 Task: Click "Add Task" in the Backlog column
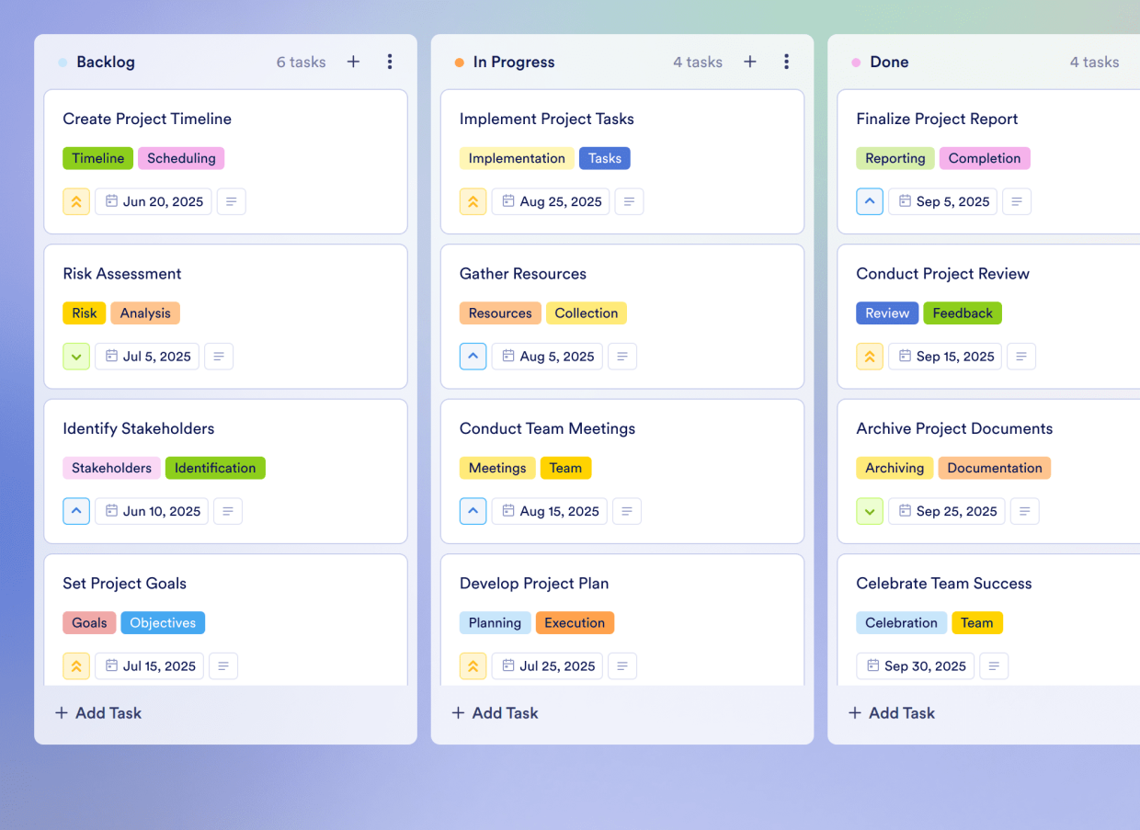point(97,712)
